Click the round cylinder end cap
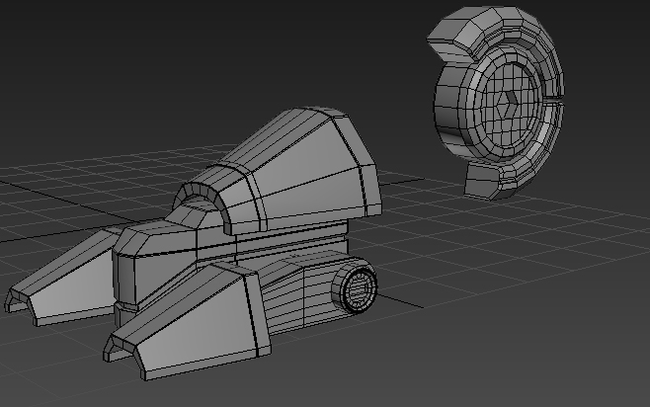Image resolution: width=650 pixels, height=407 pixels. click(x=357, y=287)
